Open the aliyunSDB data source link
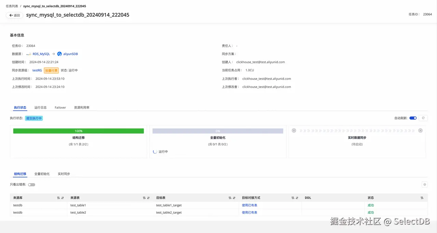 pyautogui.click(x=70, y=54)
